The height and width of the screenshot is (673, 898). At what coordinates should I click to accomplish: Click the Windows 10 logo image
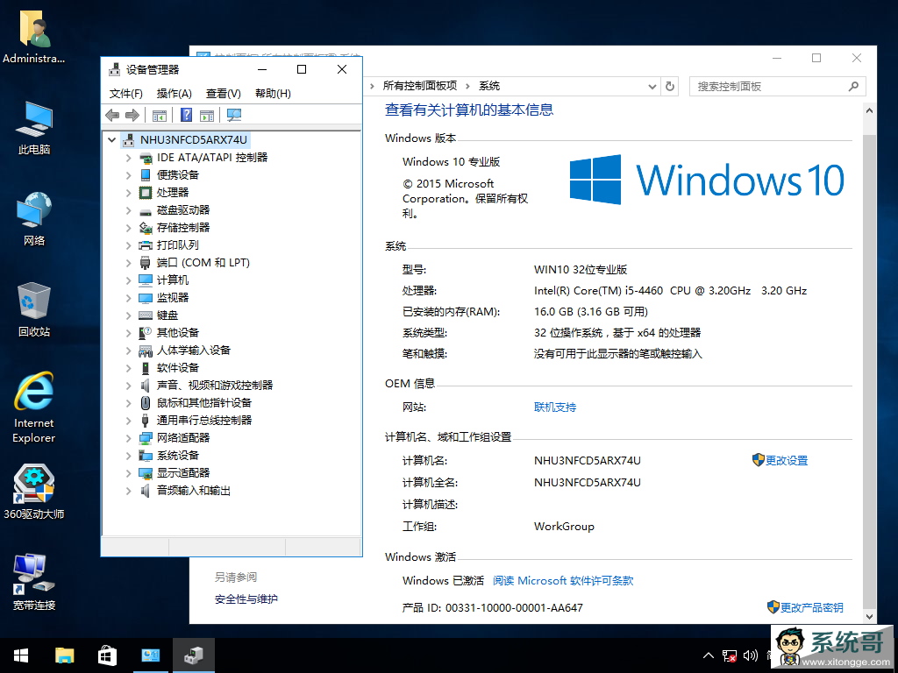tap(707, 180)
